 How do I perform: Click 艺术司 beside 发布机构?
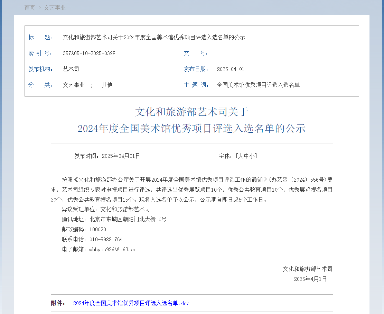tap(71, 69)
